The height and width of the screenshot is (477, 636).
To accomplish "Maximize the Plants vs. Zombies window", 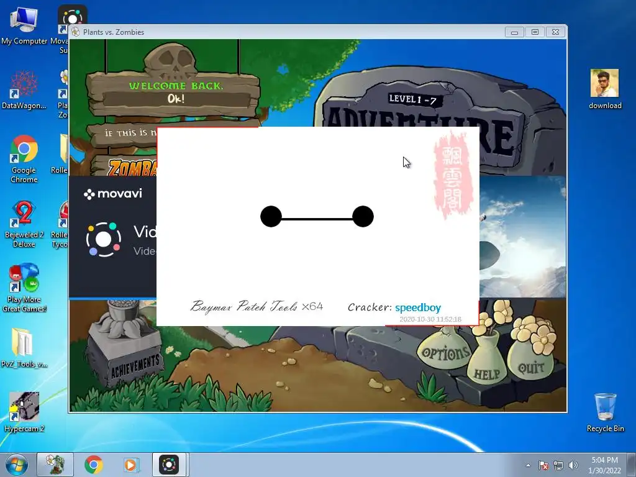I will click(535, 32).
